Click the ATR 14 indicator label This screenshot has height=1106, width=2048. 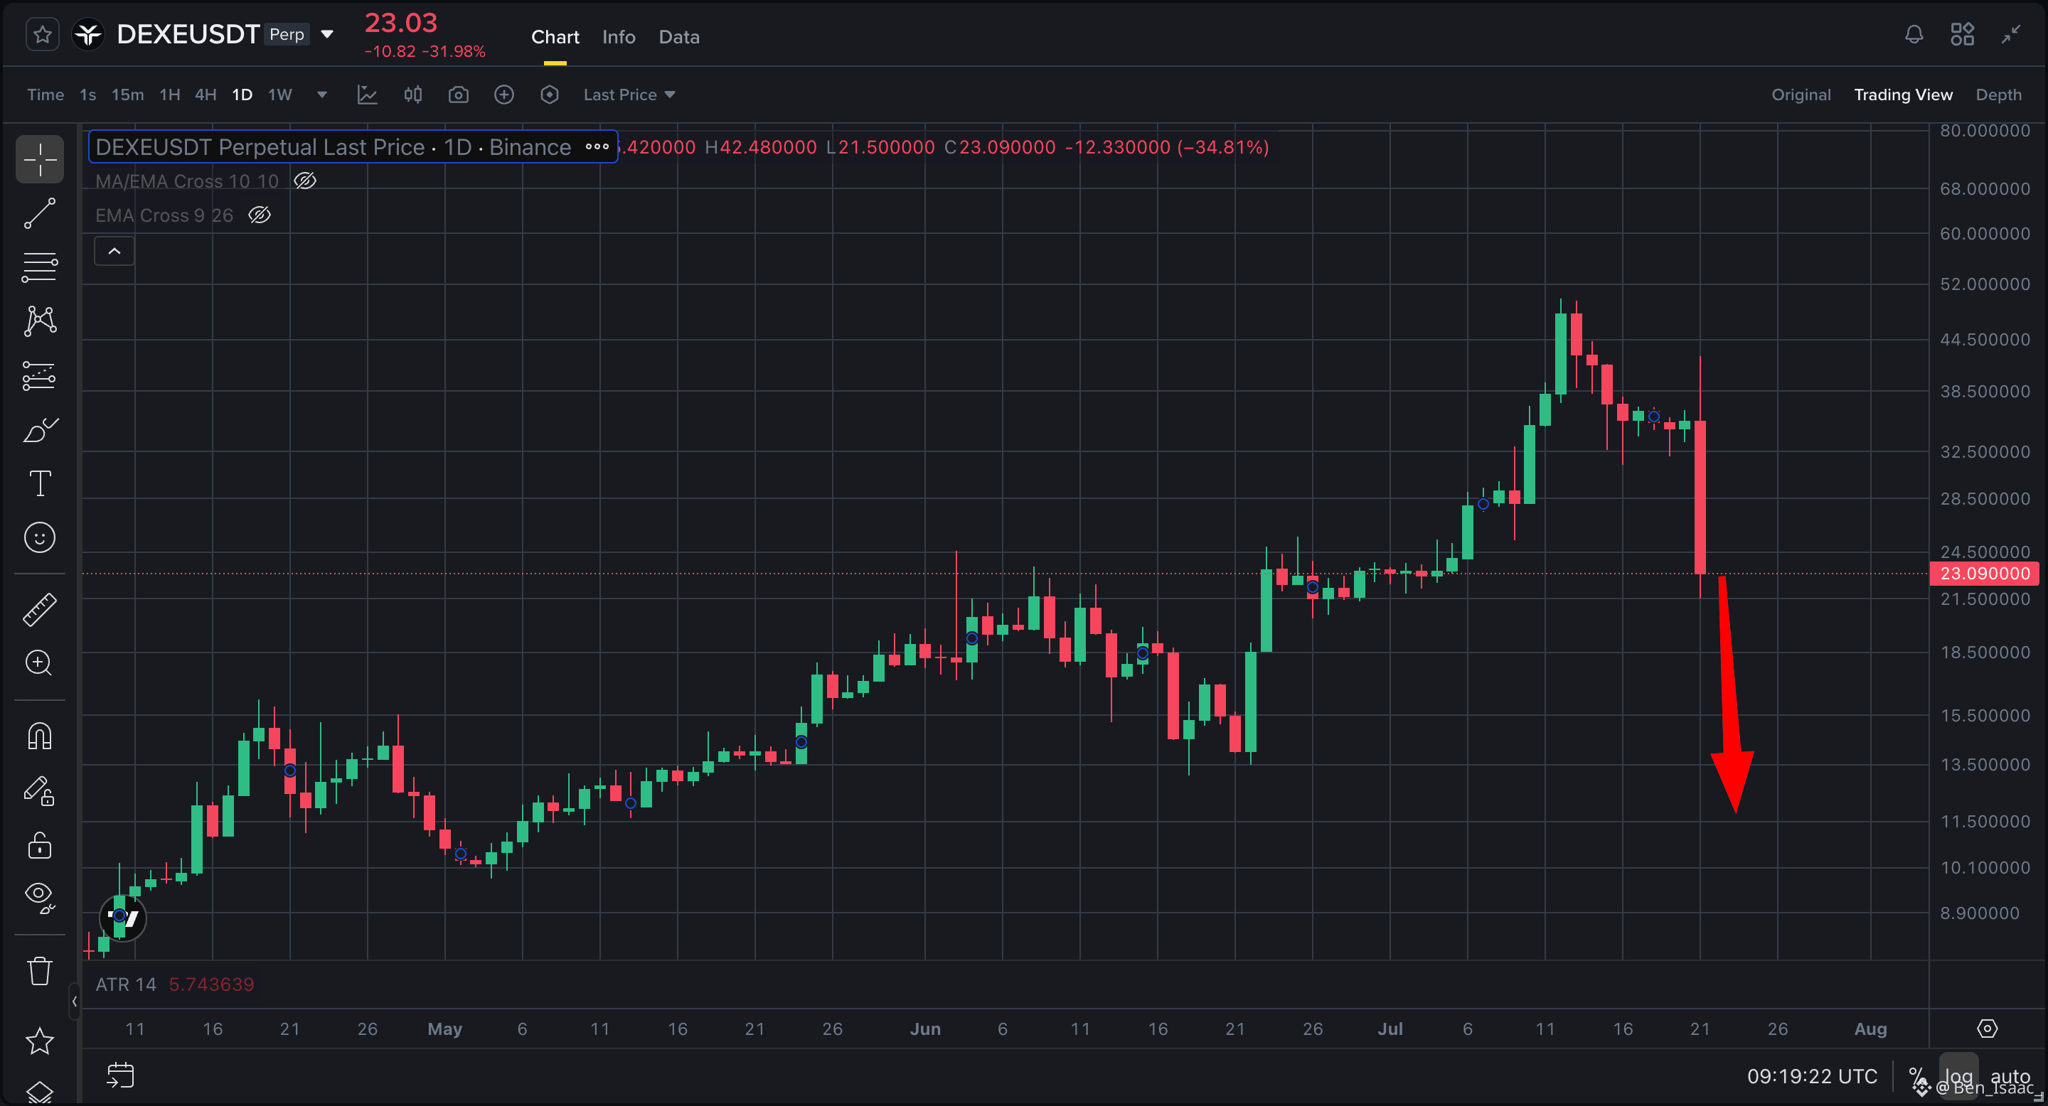[x=126, y=984]
